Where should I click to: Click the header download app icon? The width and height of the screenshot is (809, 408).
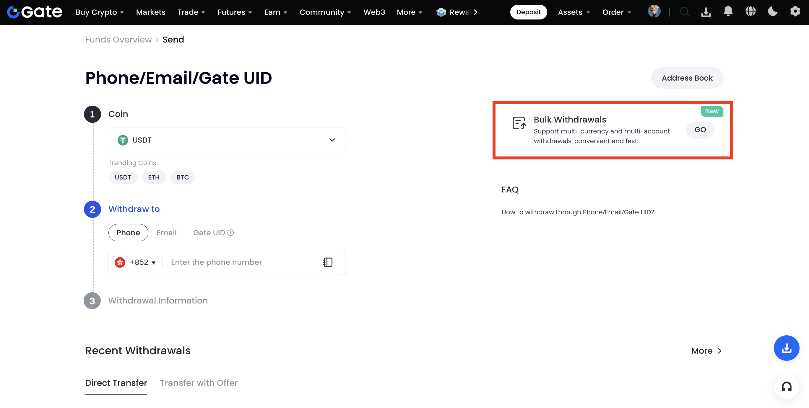(x=706, y=12)
